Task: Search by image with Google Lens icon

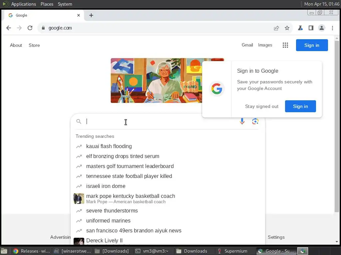Action: (x=255, y=121)
